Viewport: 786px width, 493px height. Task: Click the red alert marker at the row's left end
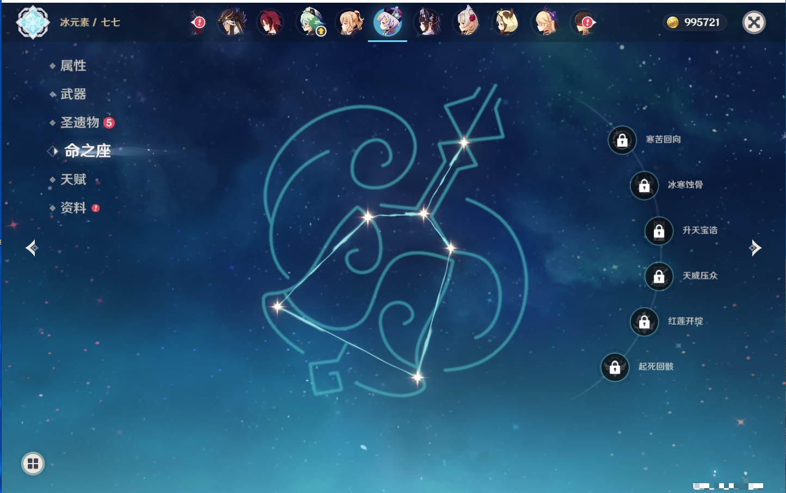coord(199,22)
